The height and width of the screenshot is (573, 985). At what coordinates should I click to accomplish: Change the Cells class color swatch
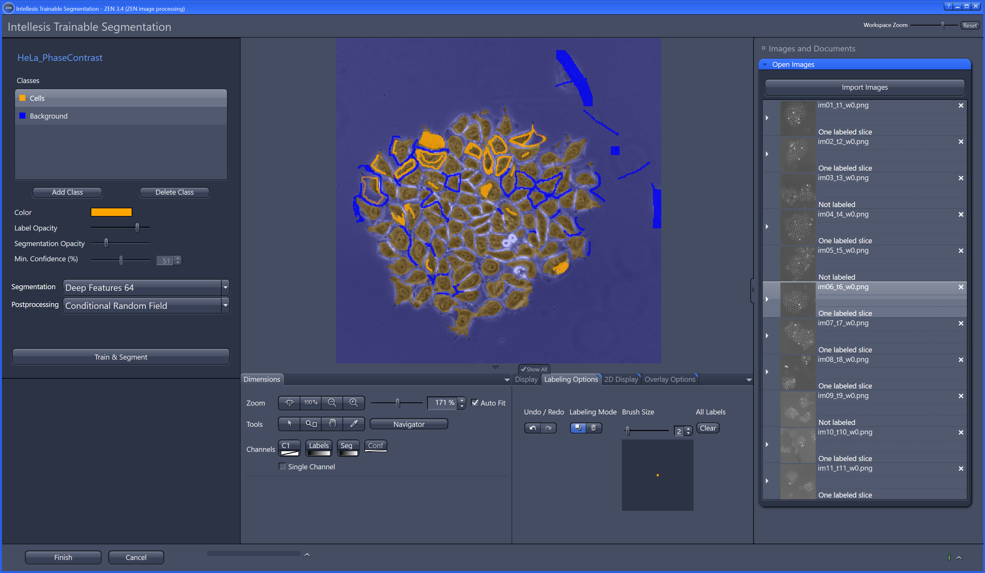click(111, 212)
